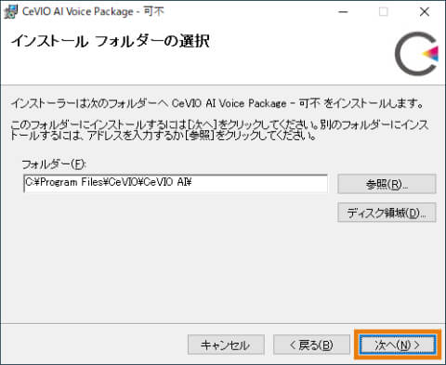Open ディスク領域(D) disk space dialog
The image size is (446, 365).
387,213
